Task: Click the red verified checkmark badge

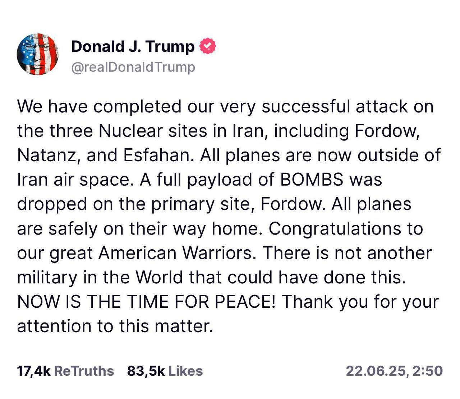Action: (x=207, y=46)
